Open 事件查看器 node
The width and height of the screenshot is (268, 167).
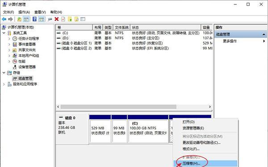tap(27, 44)
